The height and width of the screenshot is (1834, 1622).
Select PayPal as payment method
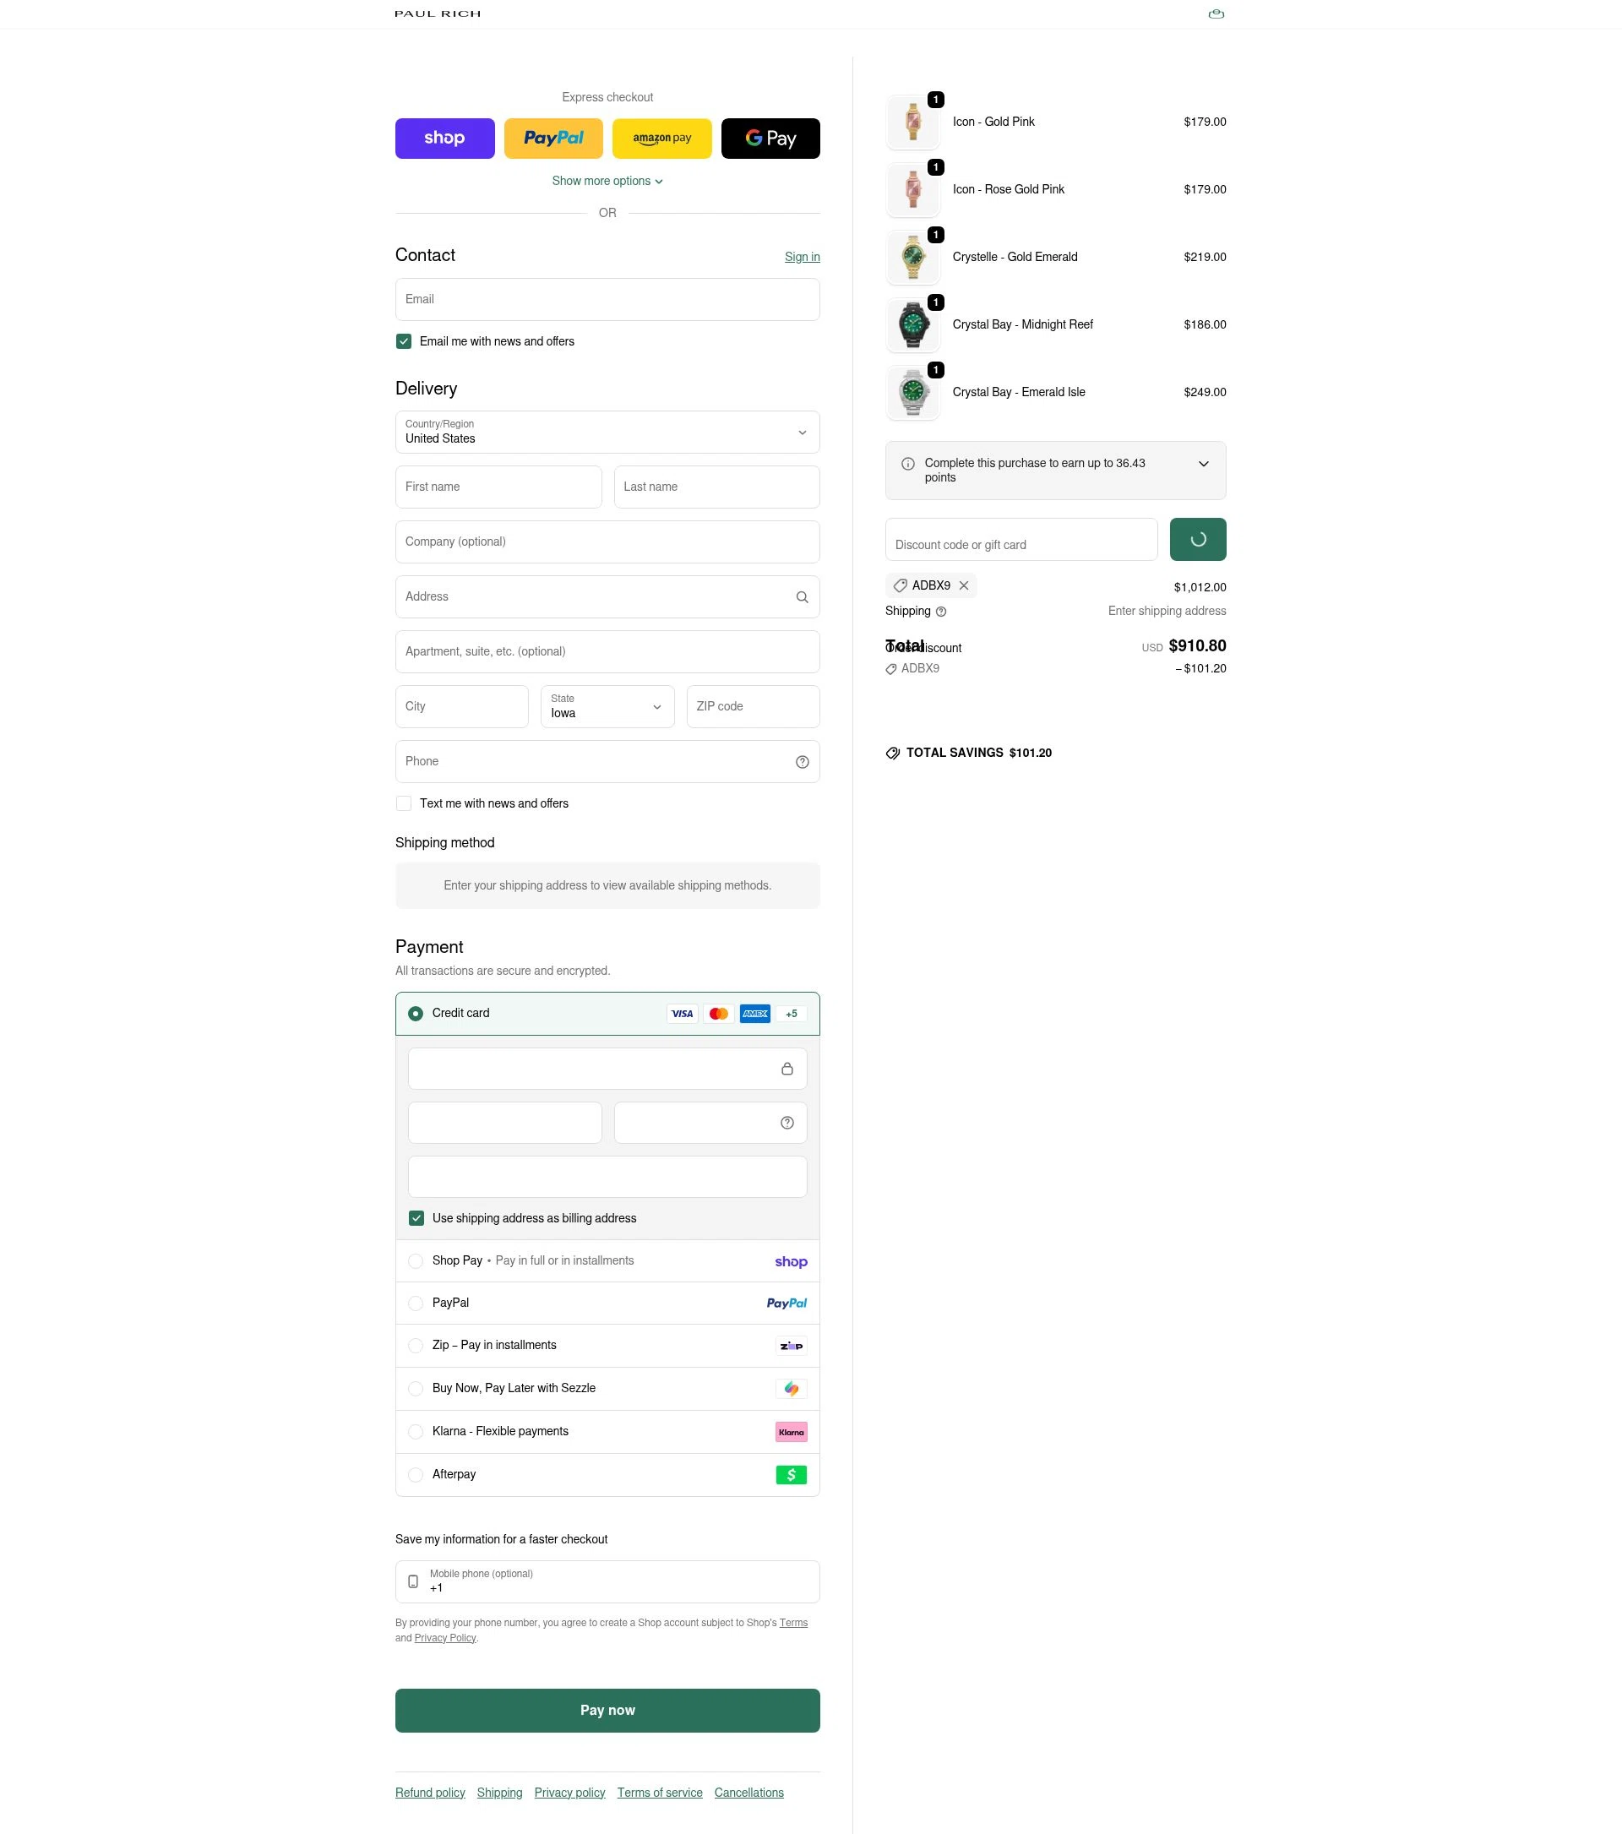pos(416,1303)
